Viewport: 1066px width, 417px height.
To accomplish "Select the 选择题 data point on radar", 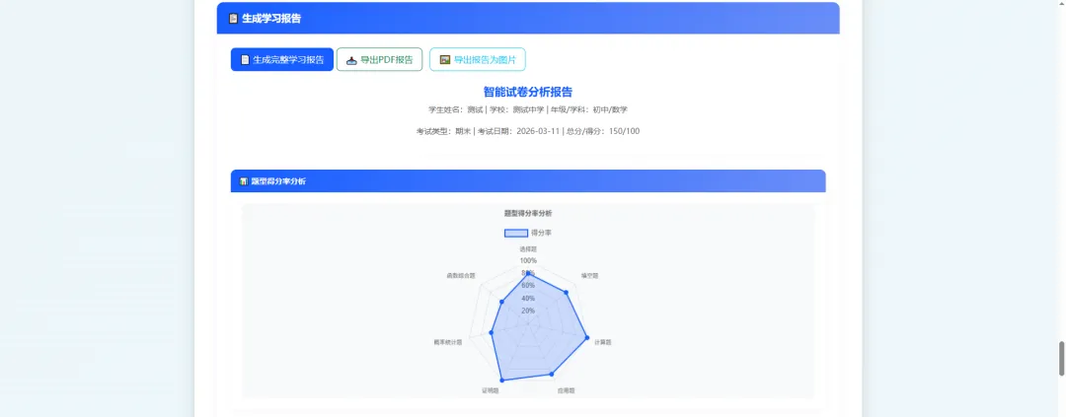I will point(528,274).
